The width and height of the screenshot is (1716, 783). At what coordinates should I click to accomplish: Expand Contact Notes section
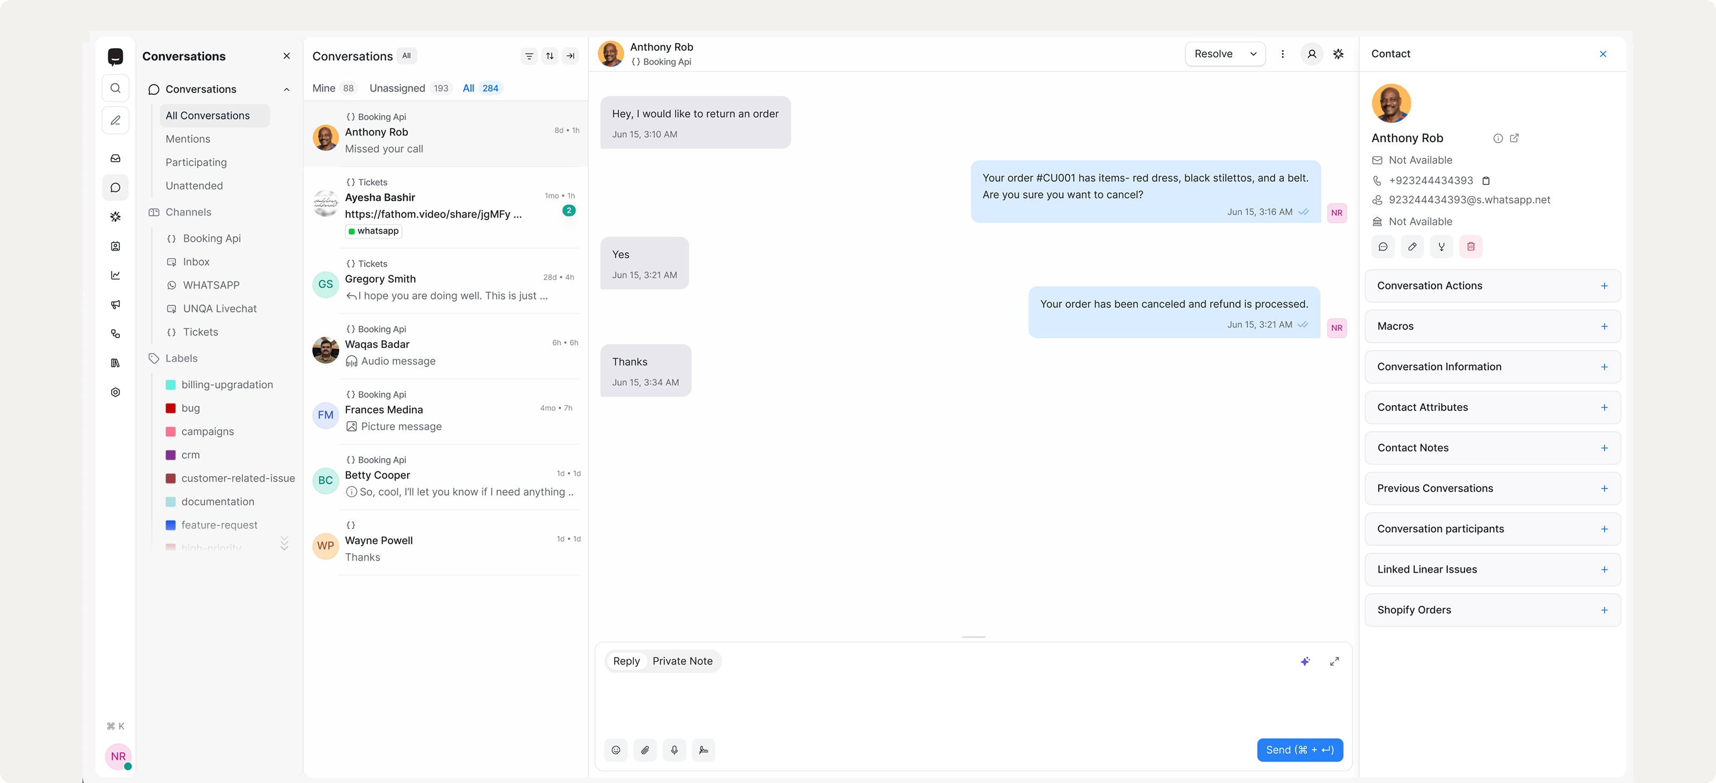pos(1492,448)
